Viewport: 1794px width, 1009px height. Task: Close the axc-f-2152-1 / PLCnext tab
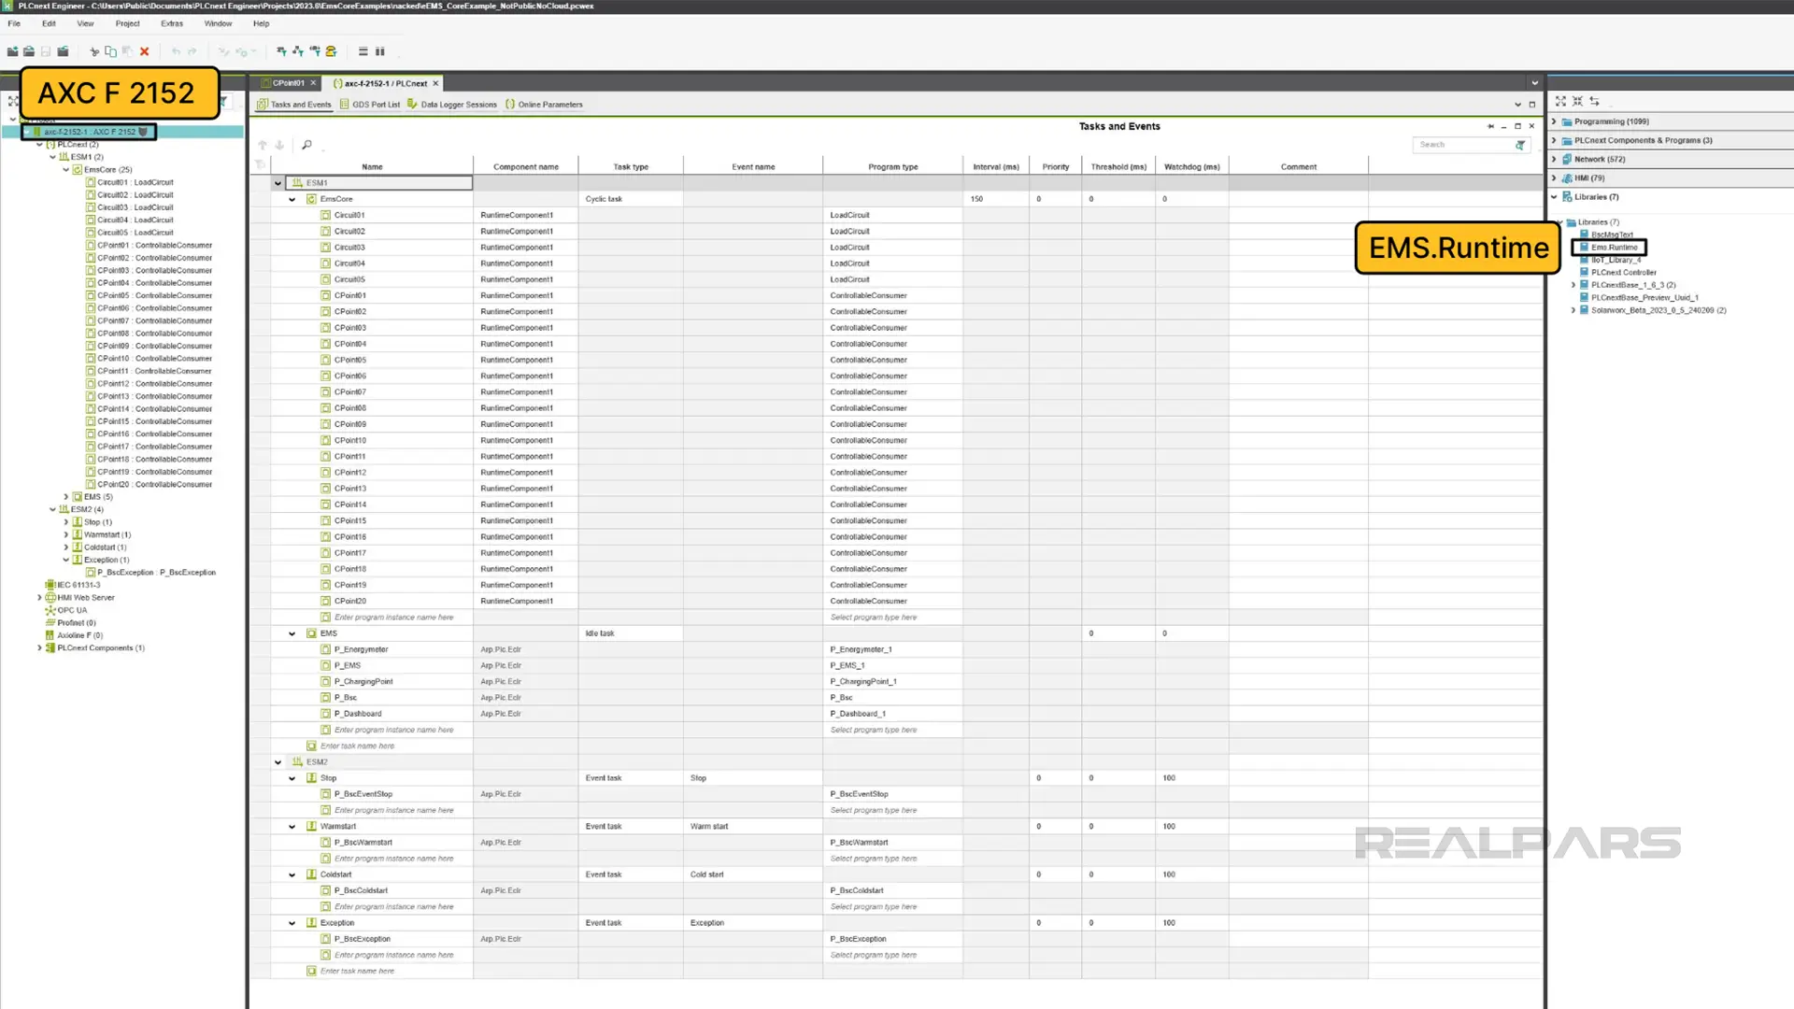coord(435,83)
